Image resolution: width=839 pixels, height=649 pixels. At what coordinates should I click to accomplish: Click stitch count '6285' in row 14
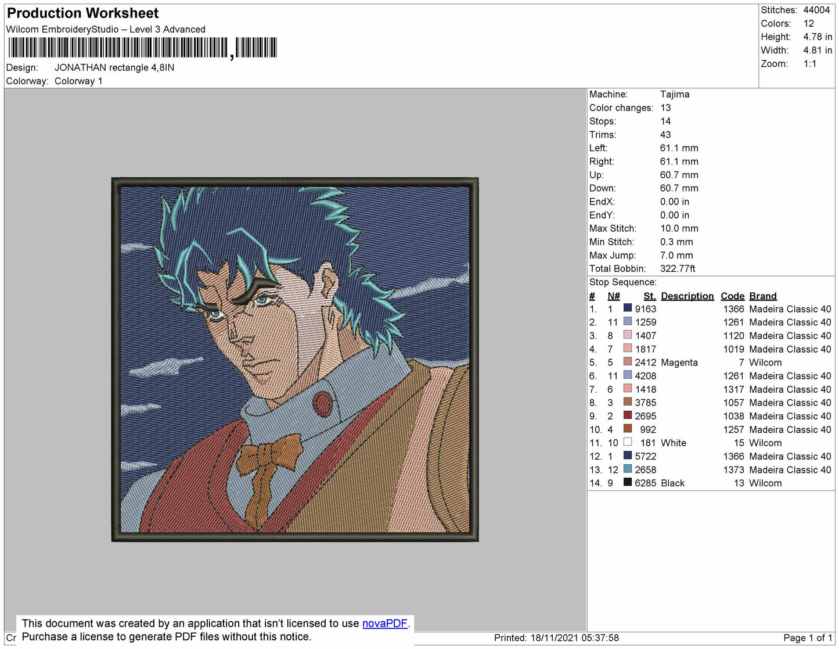tap(645, 483)
